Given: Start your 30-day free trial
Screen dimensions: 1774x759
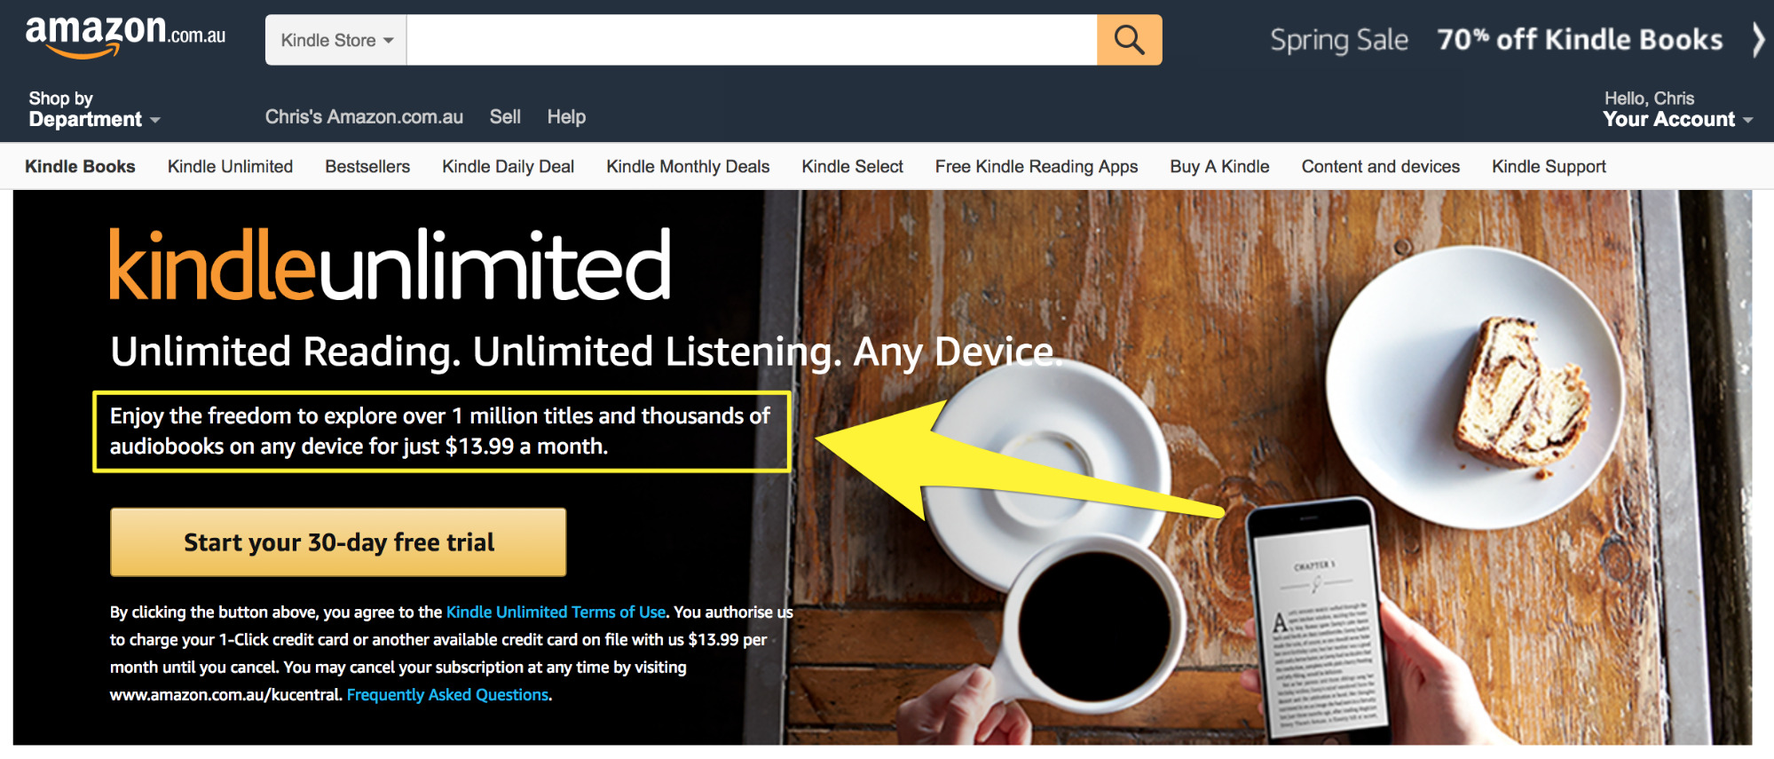Looking at the screenshot, I should click(x=338, y=542).
